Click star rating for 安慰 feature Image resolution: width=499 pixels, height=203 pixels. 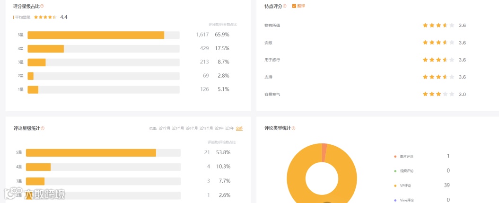[x=438, y=43]
